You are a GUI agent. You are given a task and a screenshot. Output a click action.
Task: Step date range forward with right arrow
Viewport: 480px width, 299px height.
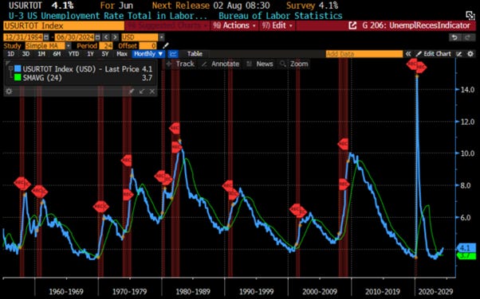tap(115, 37)
